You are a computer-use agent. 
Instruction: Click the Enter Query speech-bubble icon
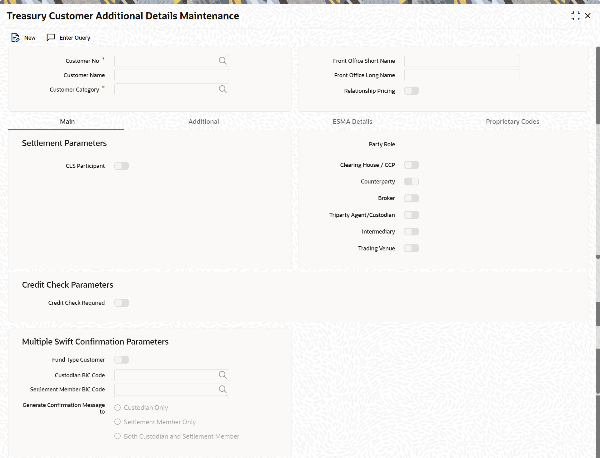click(51, 38)
